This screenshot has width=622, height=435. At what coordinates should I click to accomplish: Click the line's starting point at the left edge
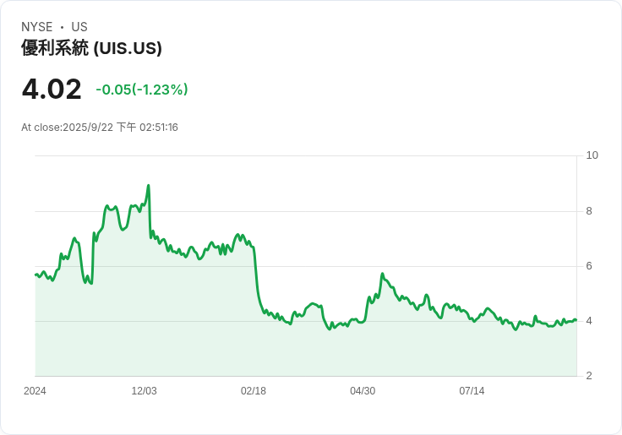35,275
